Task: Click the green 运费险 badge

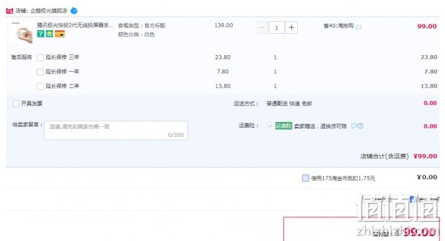Action: [284, 126]
